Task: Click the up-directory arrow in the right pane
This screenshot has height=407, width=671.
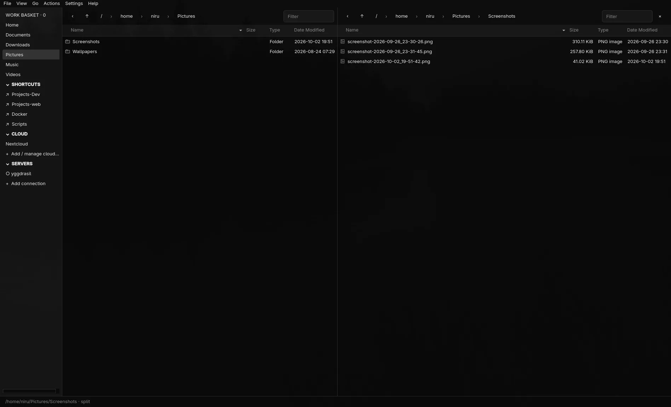Action: 362,16
